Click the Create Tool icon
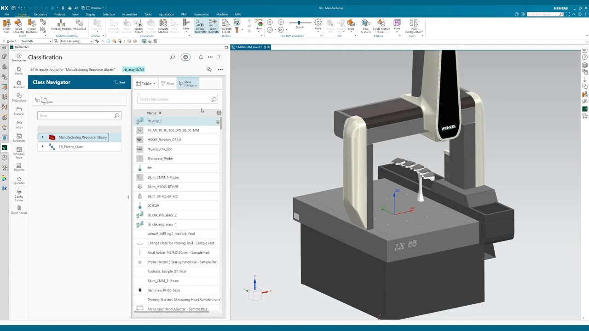 (x=6, y=26)
